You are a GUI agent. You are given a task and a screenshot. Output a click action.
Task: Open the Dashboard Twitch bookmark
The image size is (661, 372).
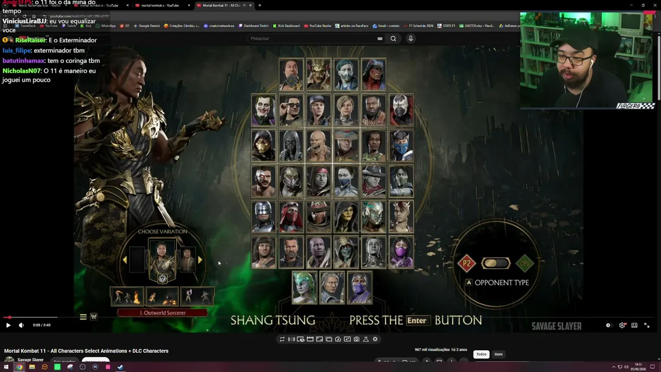tap(254, 26)
